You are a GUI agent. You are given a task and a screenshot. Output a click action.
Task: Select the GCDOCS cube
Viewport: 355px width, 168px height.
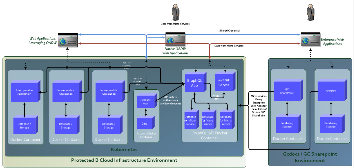pos(331,91)
